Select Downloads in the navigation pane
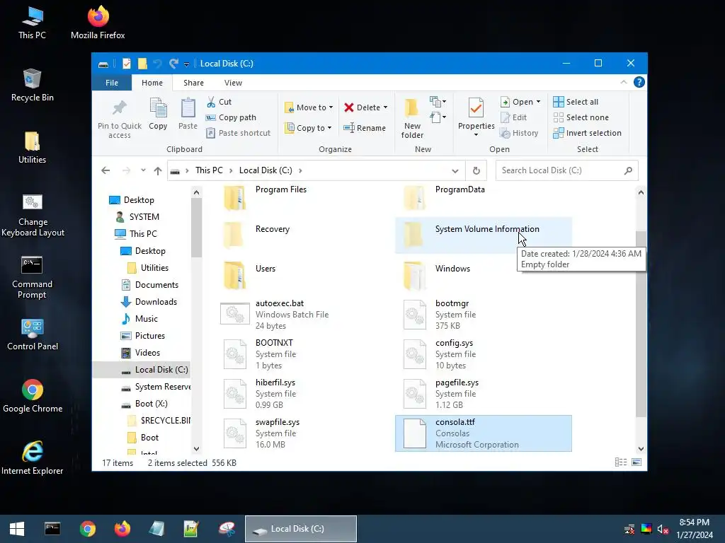Screen dimensions: 725x543 pyautogui.click(x=156, y=302)
